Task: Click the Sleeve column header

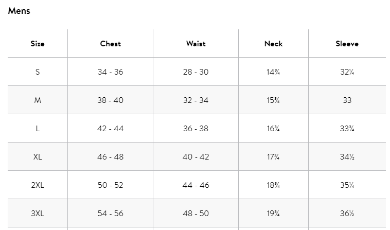Action: click(347, 44)
